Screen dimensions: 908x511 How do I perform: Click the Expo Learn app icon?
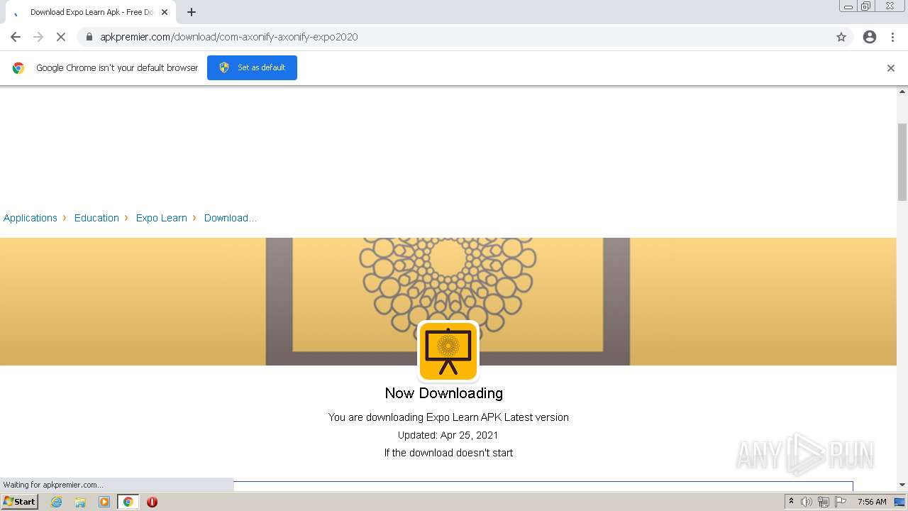pos(448,352)
